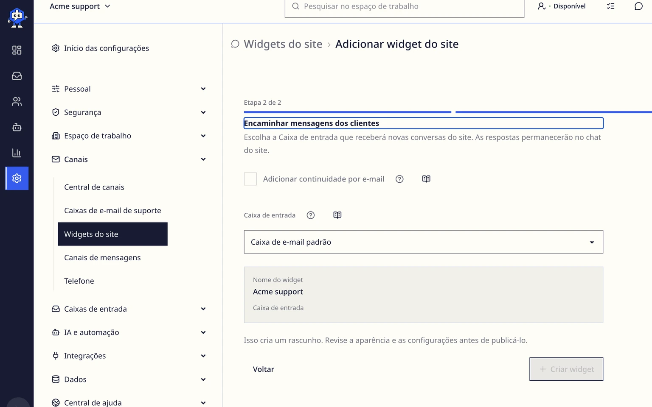Image resolution: width=652 pixels, height=407 pixels.
Task: Open the inbox tray icon in rail
Action: click(x=17, y=76)
